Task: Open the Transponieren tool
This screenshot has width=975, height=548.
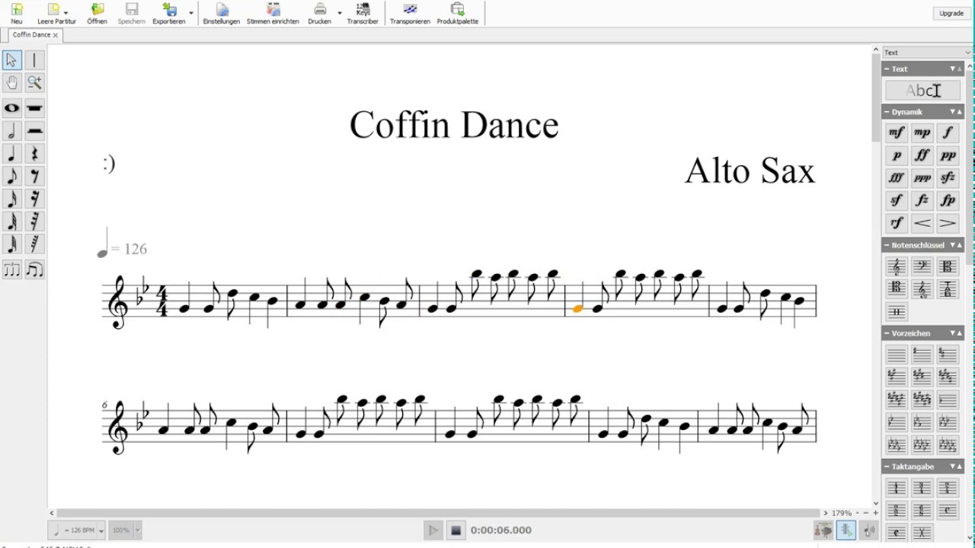Action: pyautogui.click(x=410, y=14)
